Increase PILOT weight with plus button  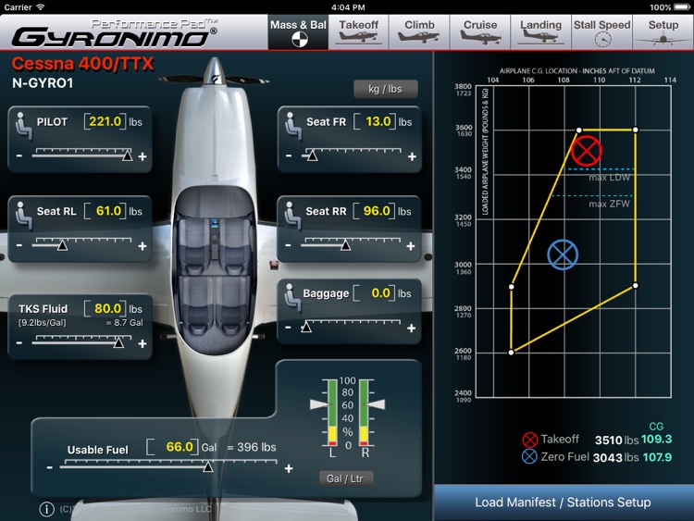[143, 156]
